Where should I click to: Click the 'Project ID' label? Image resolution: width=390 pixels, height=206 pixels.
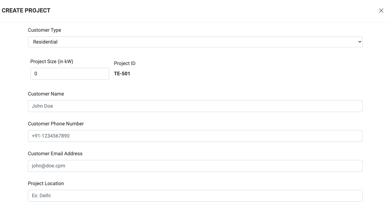coord(125,63)
